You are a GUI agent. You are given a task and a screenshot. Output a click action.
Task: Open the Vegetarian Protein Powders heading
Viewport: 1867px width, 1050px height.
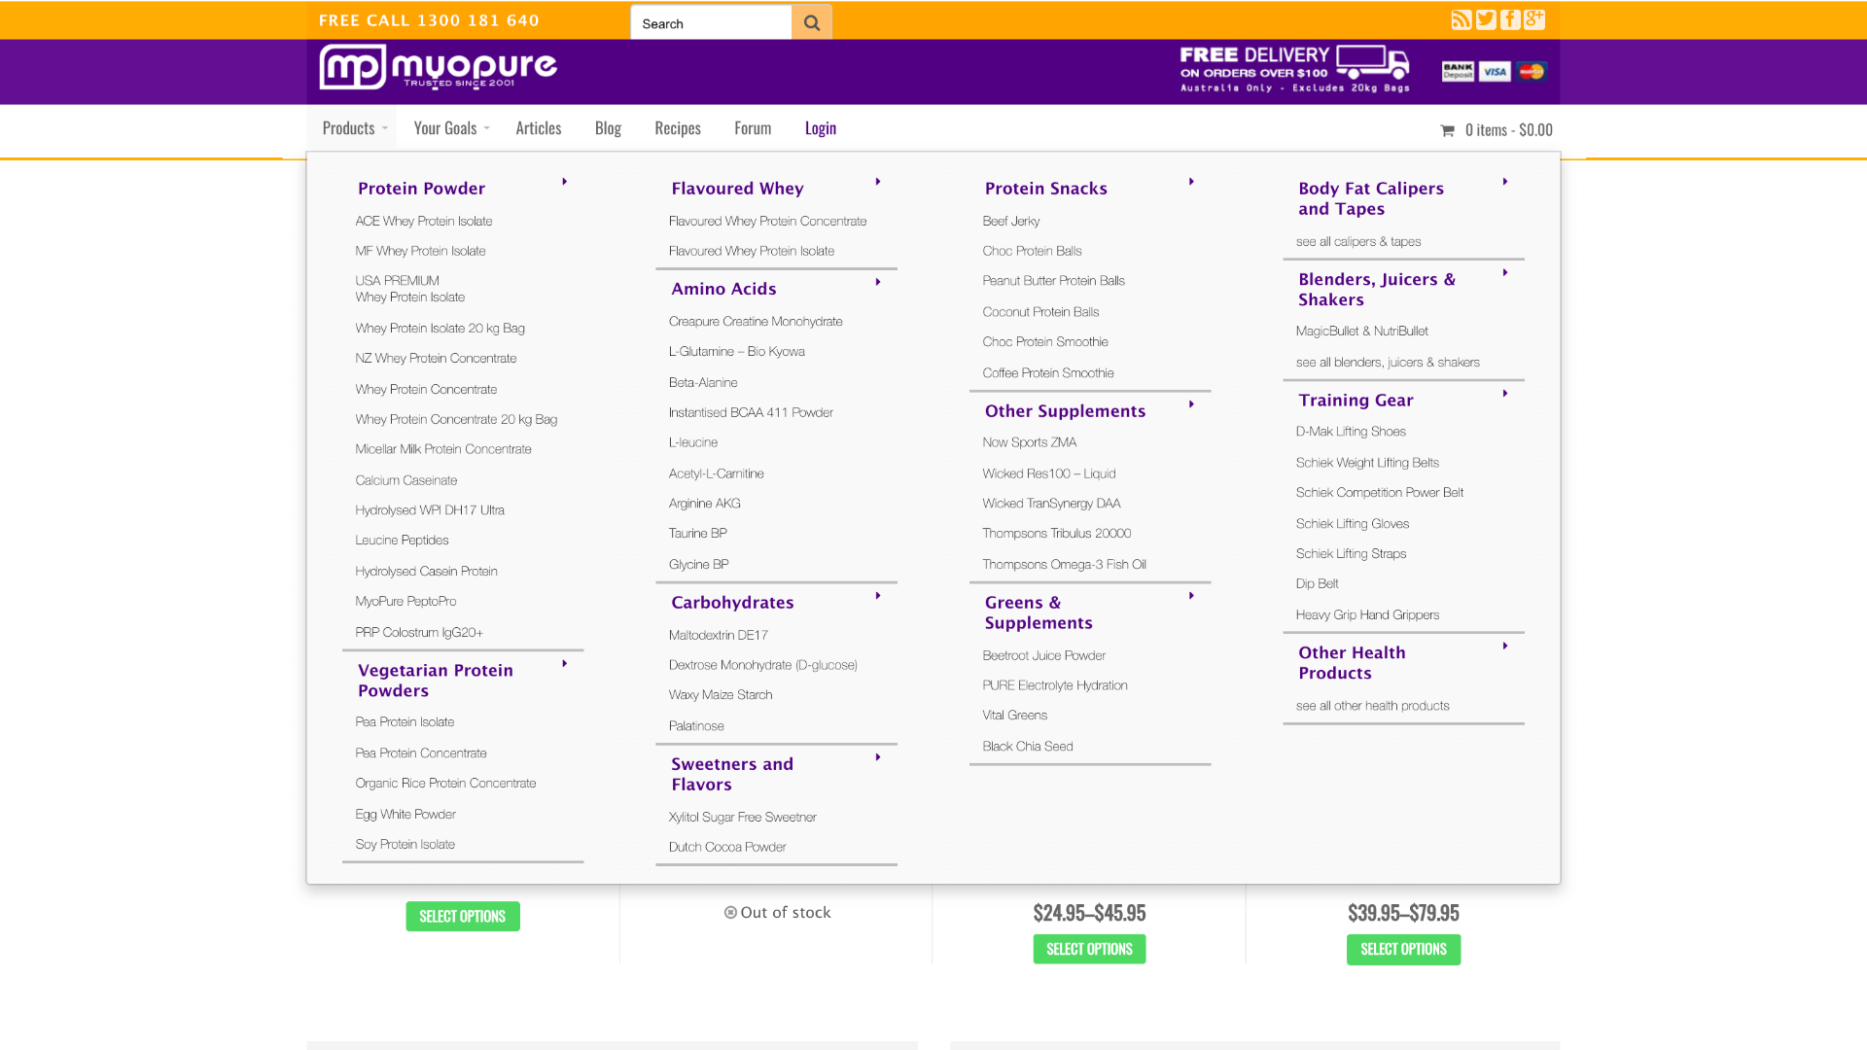click(x=436, y=681)
